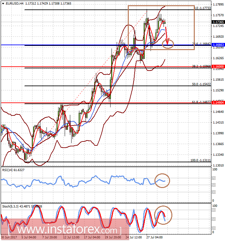Click the 0.0 Fibonacci level 1.17733
This screenshot has width=225, height=241.
point(203,8)
